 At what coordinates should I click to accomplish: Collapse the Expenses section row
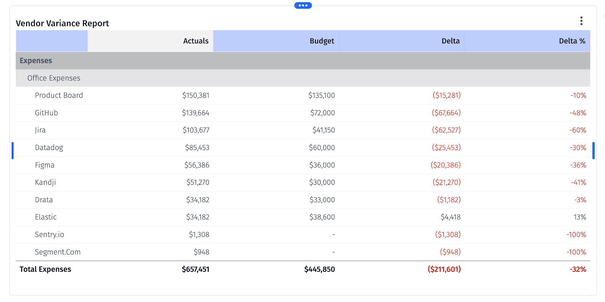[x=303, y=60]
